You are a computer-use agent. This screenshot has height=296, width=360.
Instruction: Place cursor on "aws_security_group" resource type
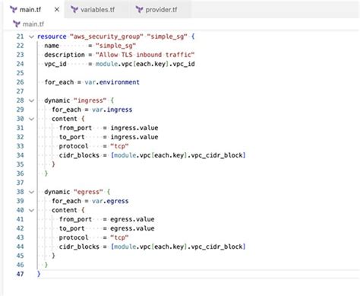coord(106,37)
